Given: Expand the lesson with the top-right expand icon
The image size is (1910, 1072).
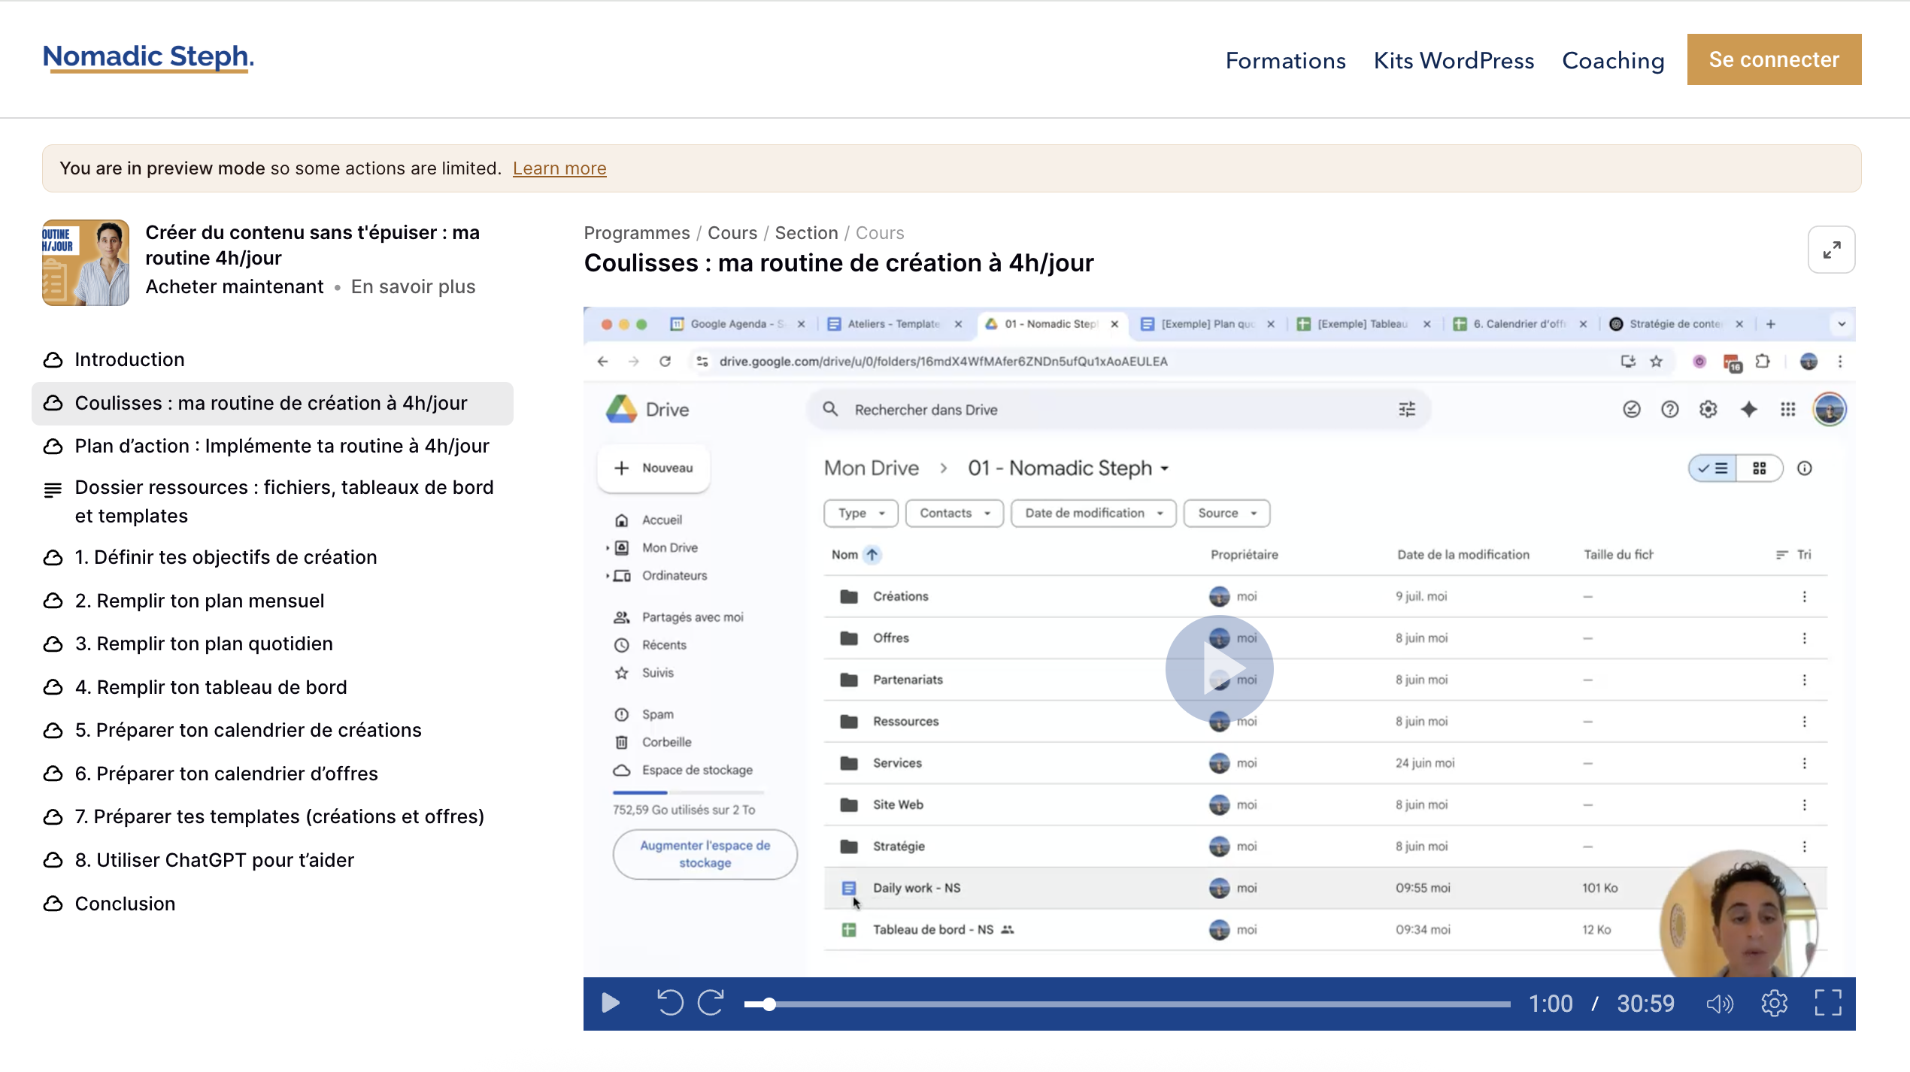Looking at the screenshot, I should click(x=1831, y=250).
